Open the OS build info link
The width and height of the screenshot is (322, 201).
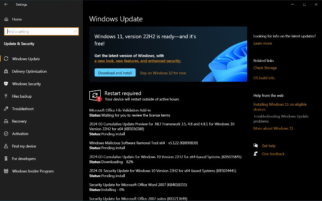pyautogui.click(x=264, y=78)
